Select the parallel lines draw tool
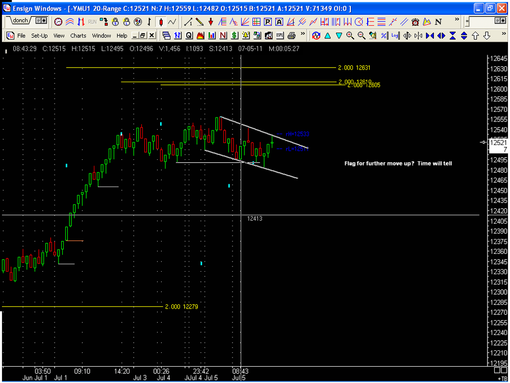This screenshot has width=510, height=383. point(404,22)
